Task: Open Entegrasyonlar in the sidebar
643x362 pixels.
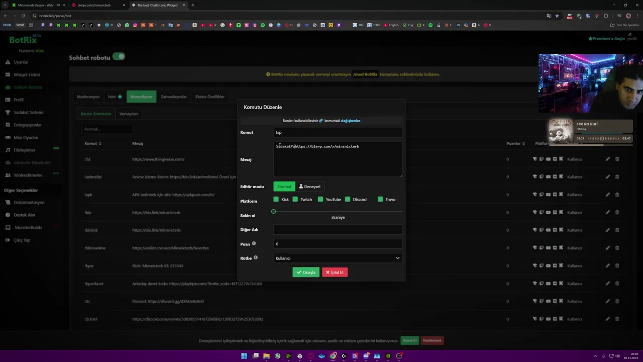Action: (24, 125)
